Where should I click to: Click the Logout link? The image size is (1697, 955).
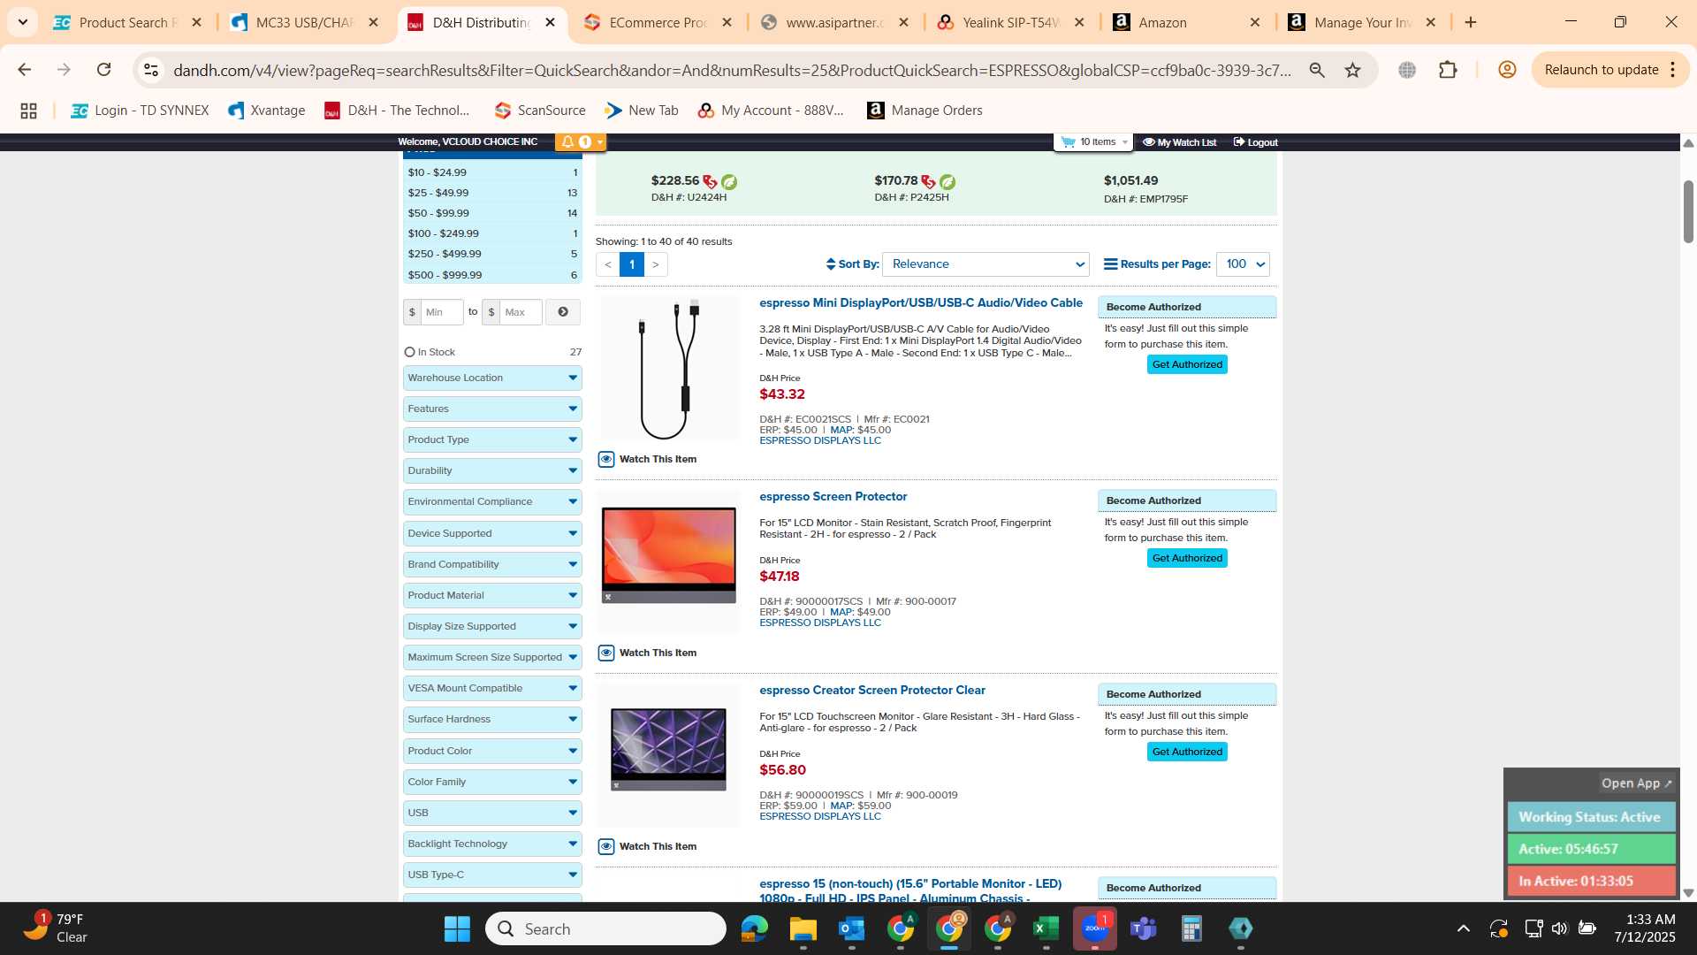point(1255,142)
